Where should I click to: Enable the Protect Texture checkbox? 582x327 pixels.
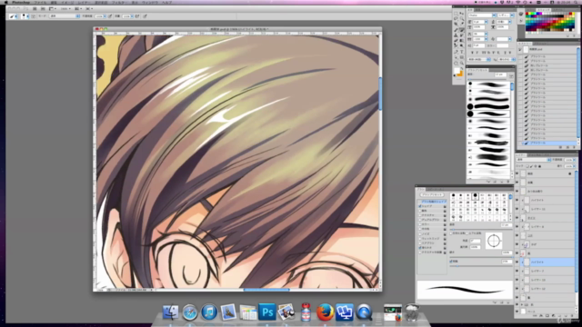pyautogui.click(x=420, y=253)
